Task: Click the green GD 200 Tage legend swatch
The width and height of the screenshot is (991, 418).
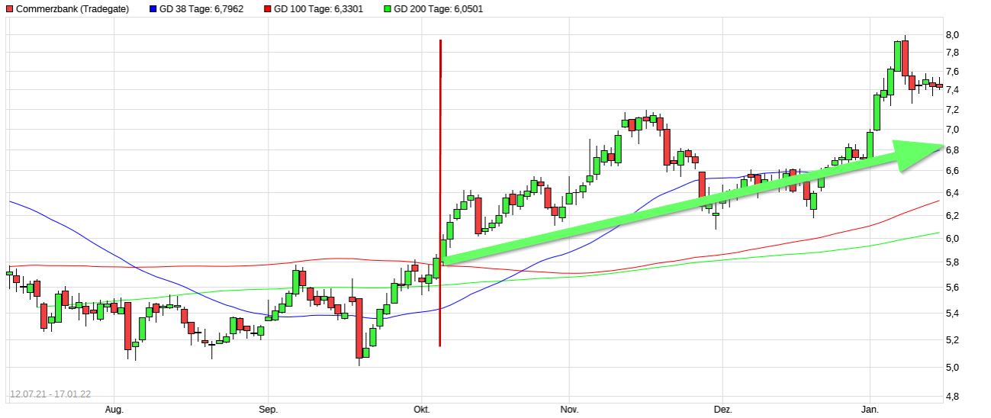Action: click(387, 9)
